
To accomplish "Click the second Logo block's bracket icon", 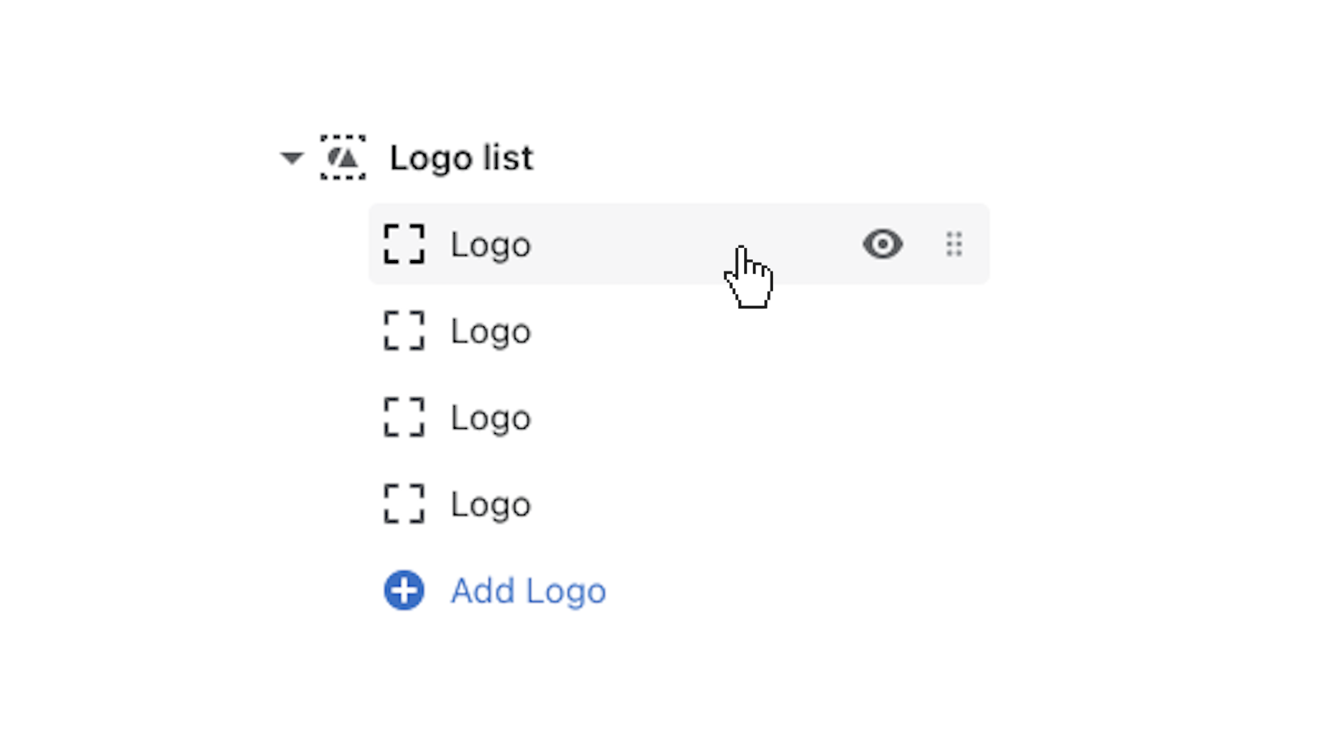I will [404, 330].
